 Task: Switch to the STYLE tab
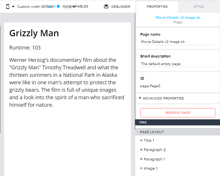coord(199,7)
